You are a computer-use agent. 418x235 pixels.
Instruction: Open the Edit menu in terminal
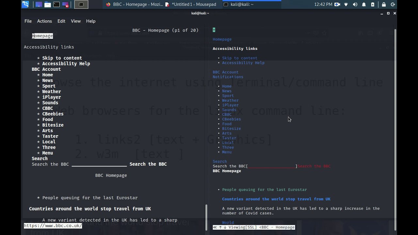61,21
